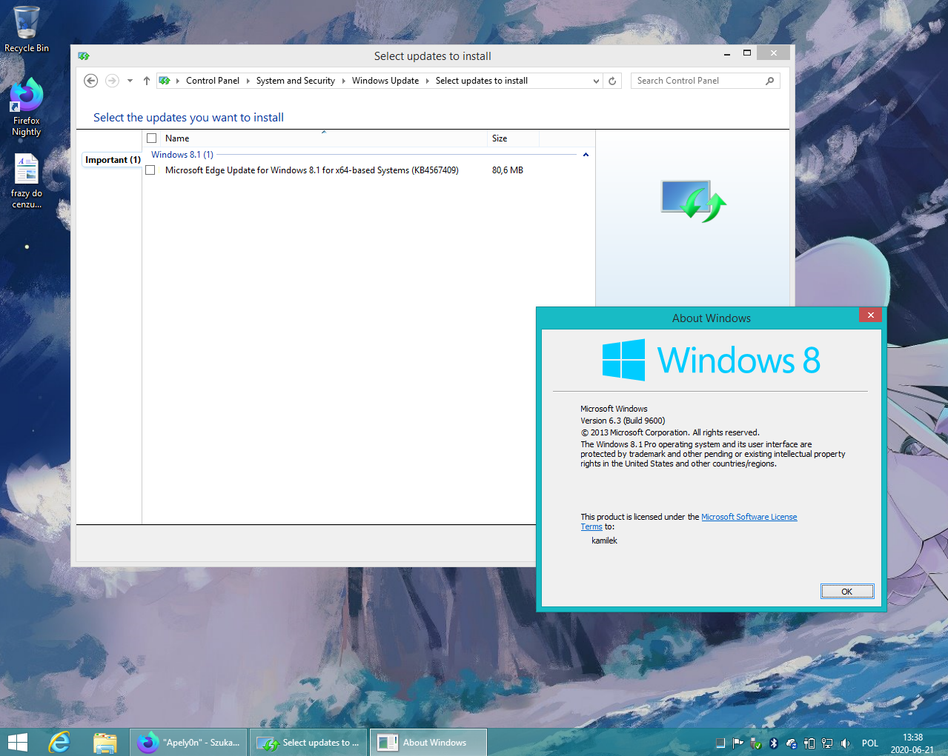Switch to About Windows taskbar button
The image size is (948, 756).
tap(428, 742)
